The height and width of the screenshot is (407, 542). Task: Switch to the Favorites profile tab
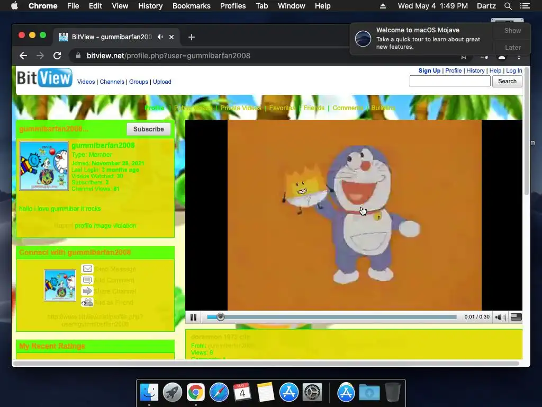[x=282, y=108]
